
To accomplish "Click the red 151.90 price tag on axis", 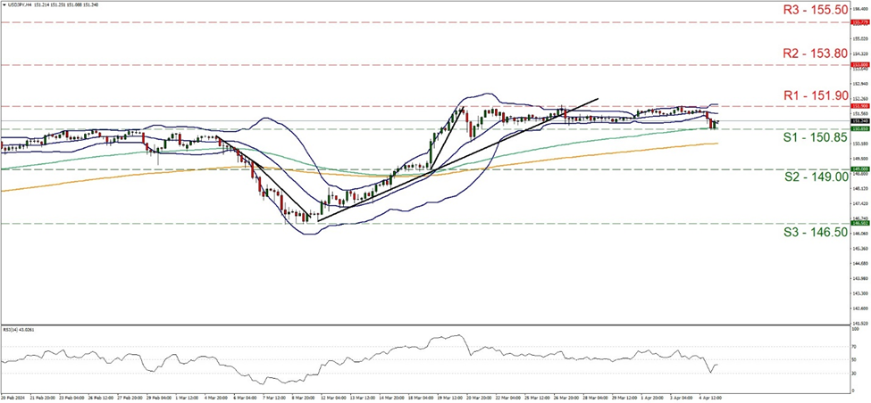I will pos(858,106).
